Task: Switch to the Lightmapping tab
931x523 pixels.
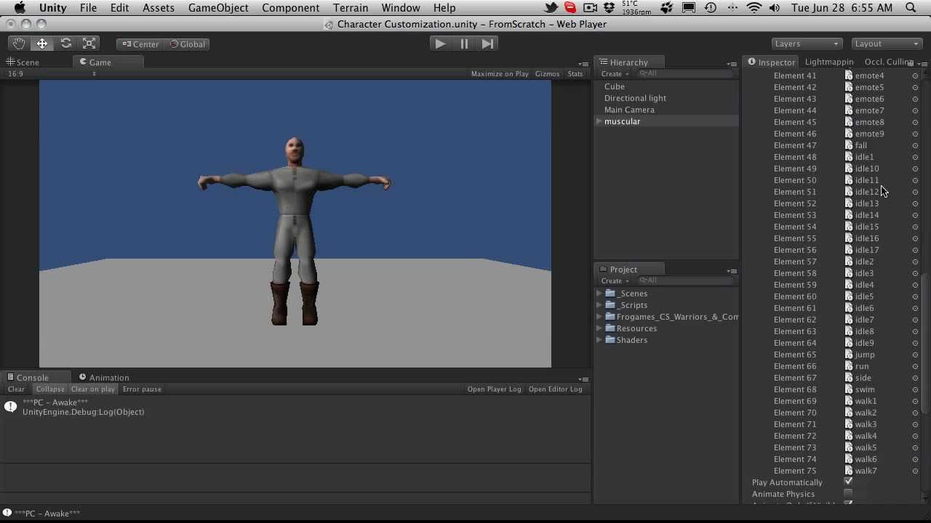Action: [x=829, y=62]
